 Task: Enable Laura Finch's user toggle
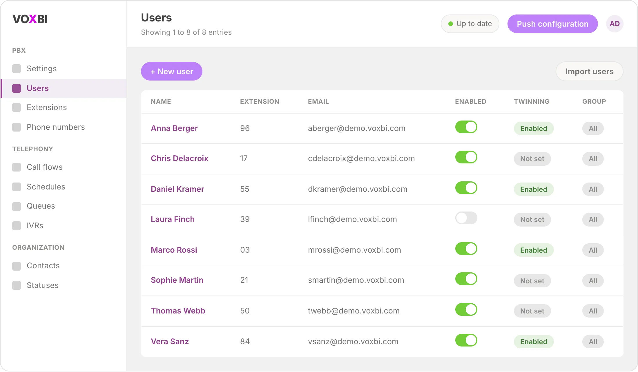pyautogui.click(x=466, y=218)
